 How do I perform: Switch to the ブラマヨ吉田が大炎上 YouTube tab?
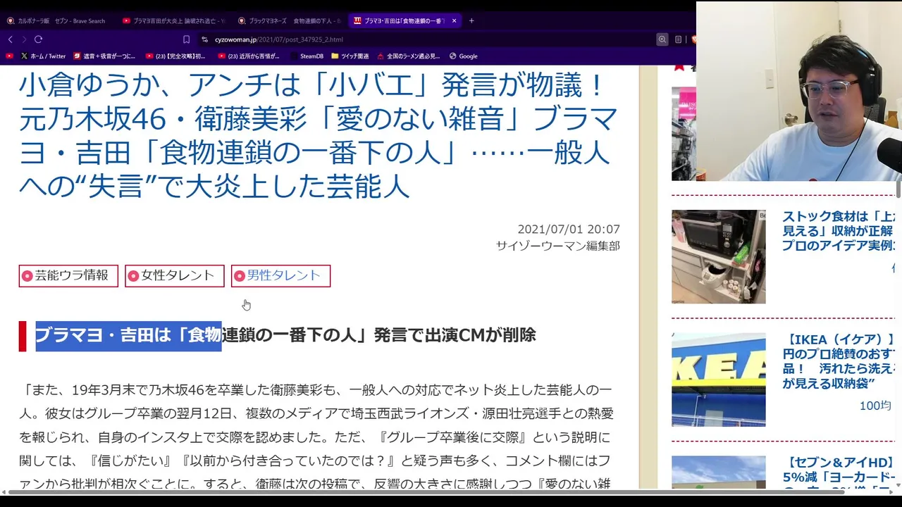click(x=173, y=20)
